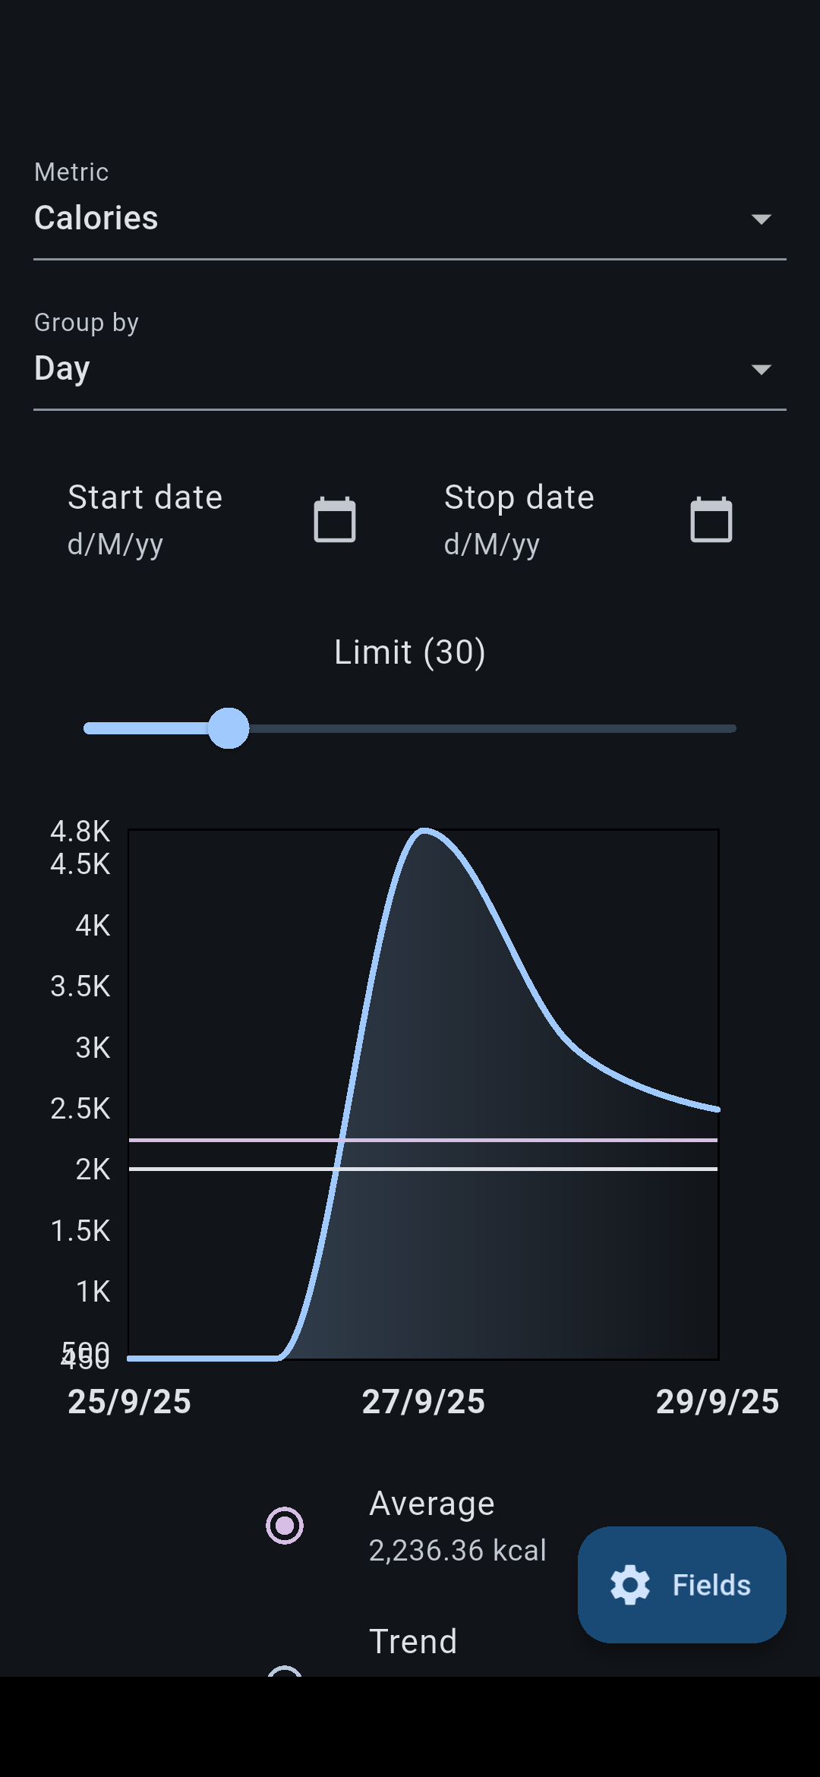Click the 27/9/25 axis date label

(424, 1402)
